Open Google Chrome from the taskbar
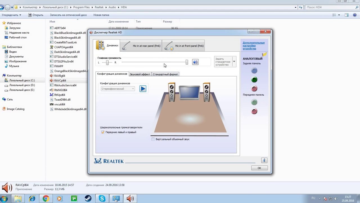 pyautogui.click(x=46, y=199)
